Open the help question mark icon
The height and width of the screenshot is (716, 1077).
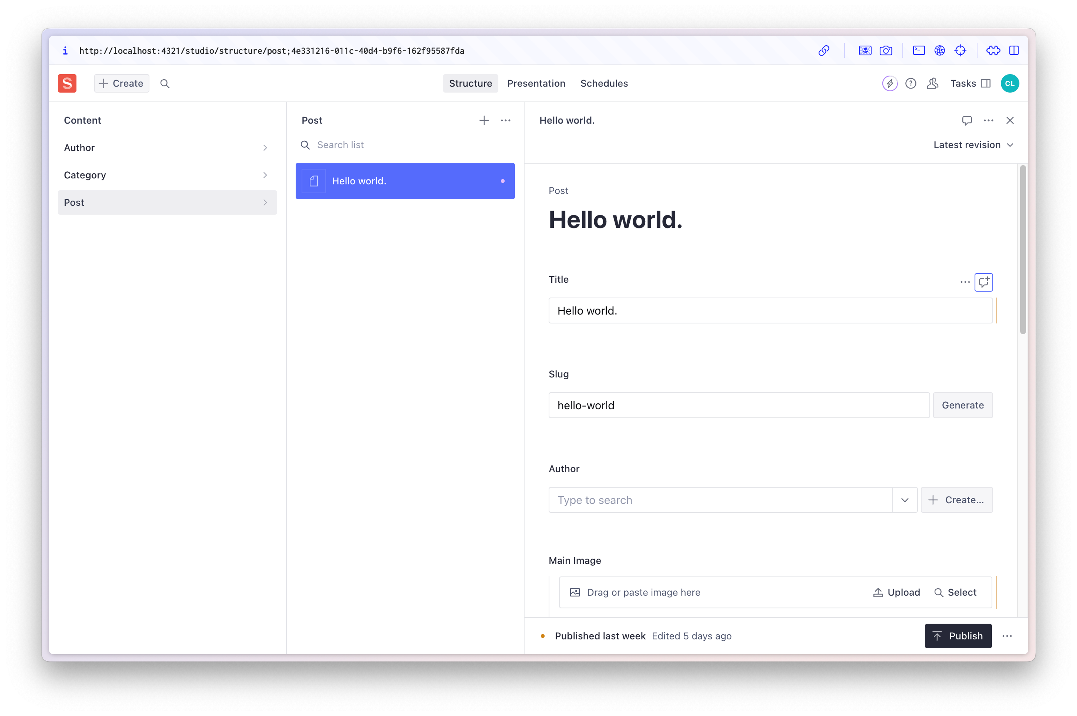click(x=910, y=83)
